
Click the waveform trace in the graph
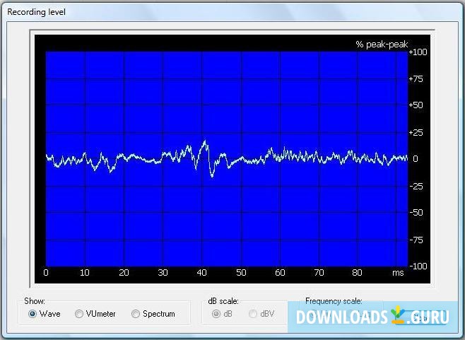(x=227, y=158)
